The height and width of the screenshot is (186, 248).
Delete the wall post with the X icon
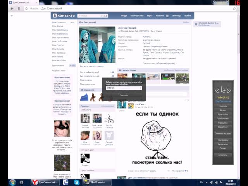coord(188,100)
